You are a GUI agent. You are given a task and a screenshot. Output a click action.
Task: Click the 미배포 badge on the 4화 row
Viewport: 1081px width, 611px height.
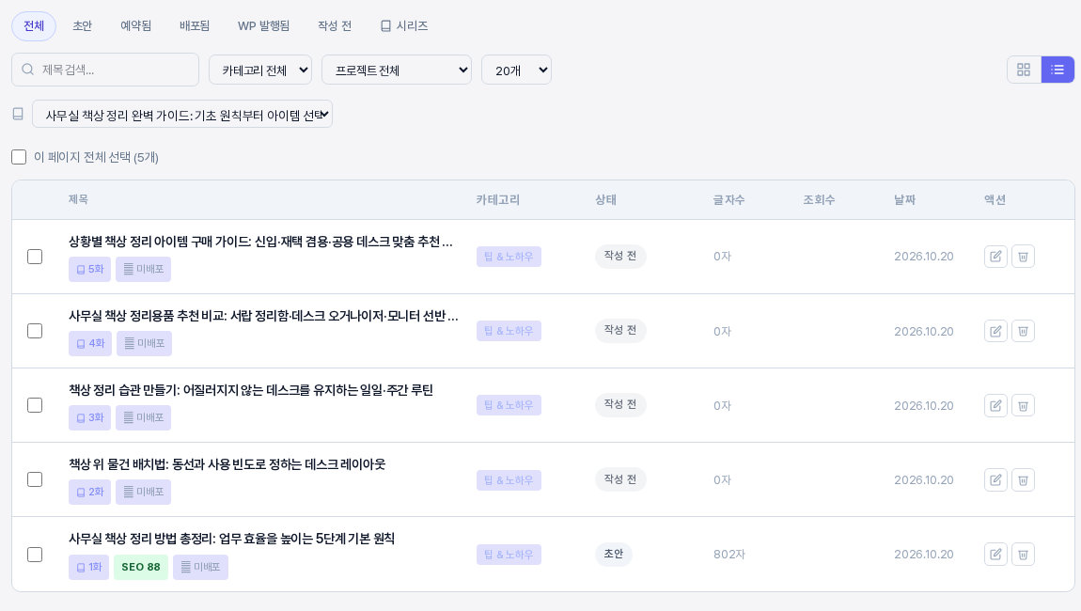pyautogui.click(x=144, y=343)
